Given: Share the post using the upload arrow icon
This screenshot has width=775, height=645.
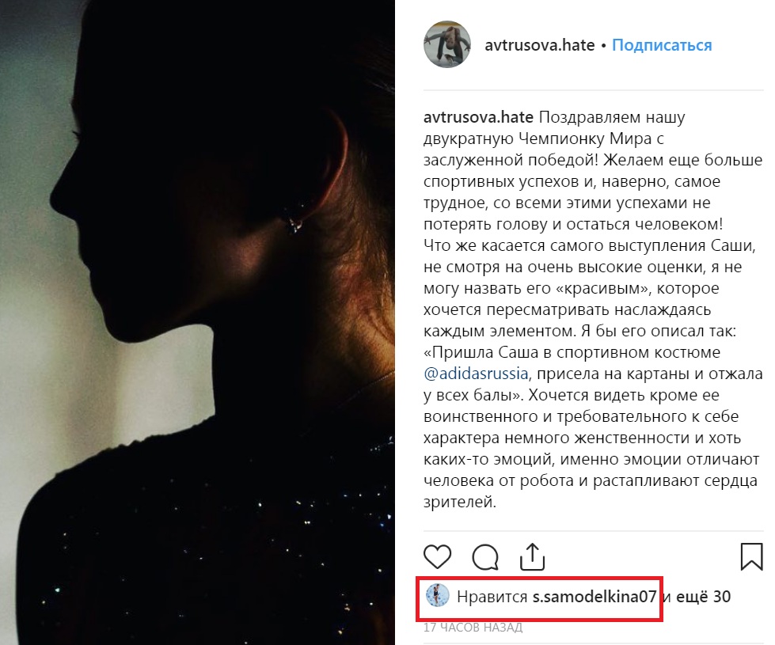Looking at the screenshot, I should (x=532, y=557).
